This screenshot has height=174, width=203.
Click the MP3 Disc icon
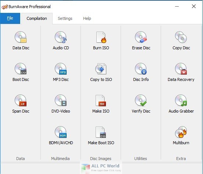pyautogui.click(x=61, y=72)
